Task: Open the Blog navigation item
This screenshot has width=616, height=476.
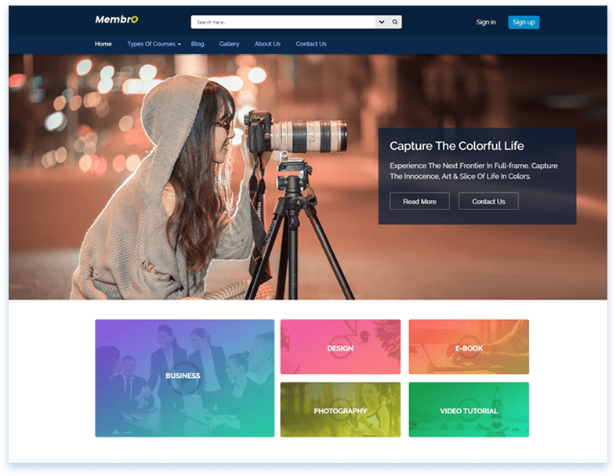Action: (197, 44)
